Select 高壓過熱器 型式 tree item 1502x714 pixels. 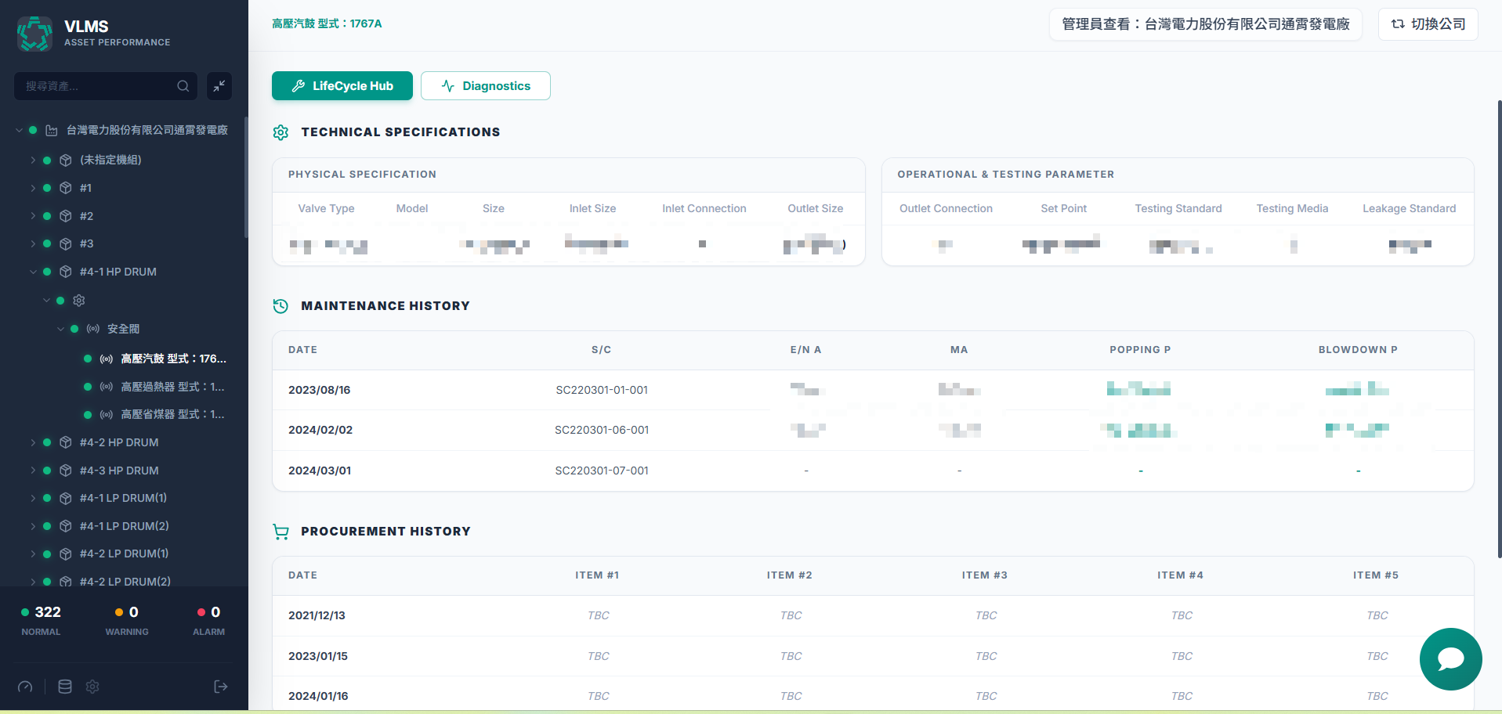pyautogui.click(x=172, y=387)
